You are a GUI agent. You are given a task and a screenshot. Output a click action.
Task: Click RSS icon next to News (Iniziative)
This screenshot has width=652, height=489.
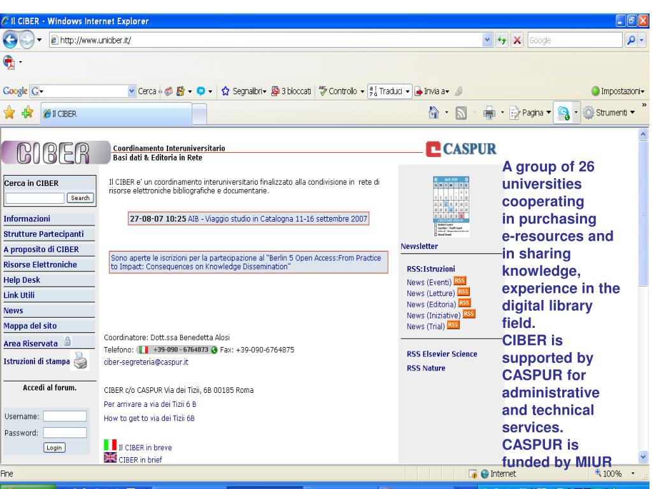pyautogui.click(x=469, y=314)
